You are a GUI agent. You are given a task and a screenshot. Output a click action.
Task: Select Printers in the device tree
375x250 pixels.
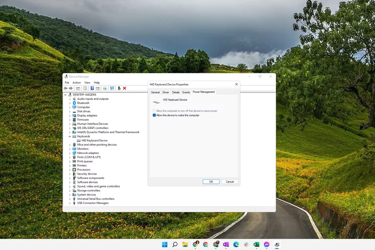(x=82, y=165)
